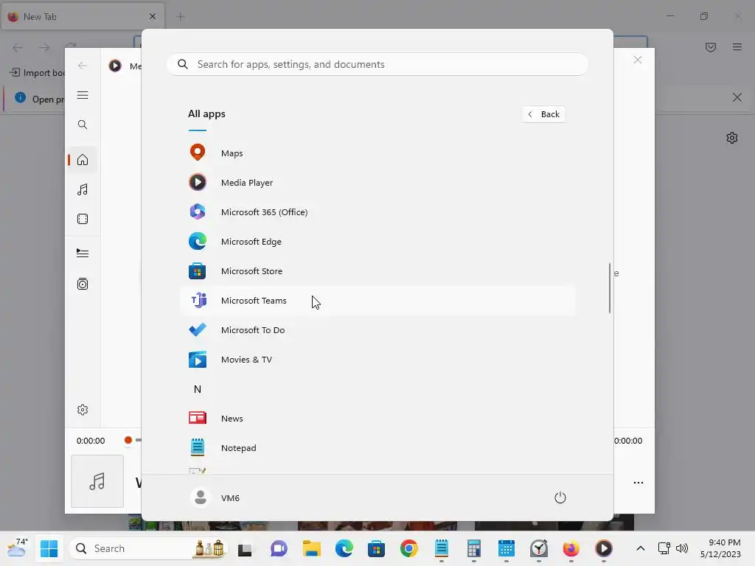
Task: Open the weather widget showing 74°
Action: tap(17, 548)
